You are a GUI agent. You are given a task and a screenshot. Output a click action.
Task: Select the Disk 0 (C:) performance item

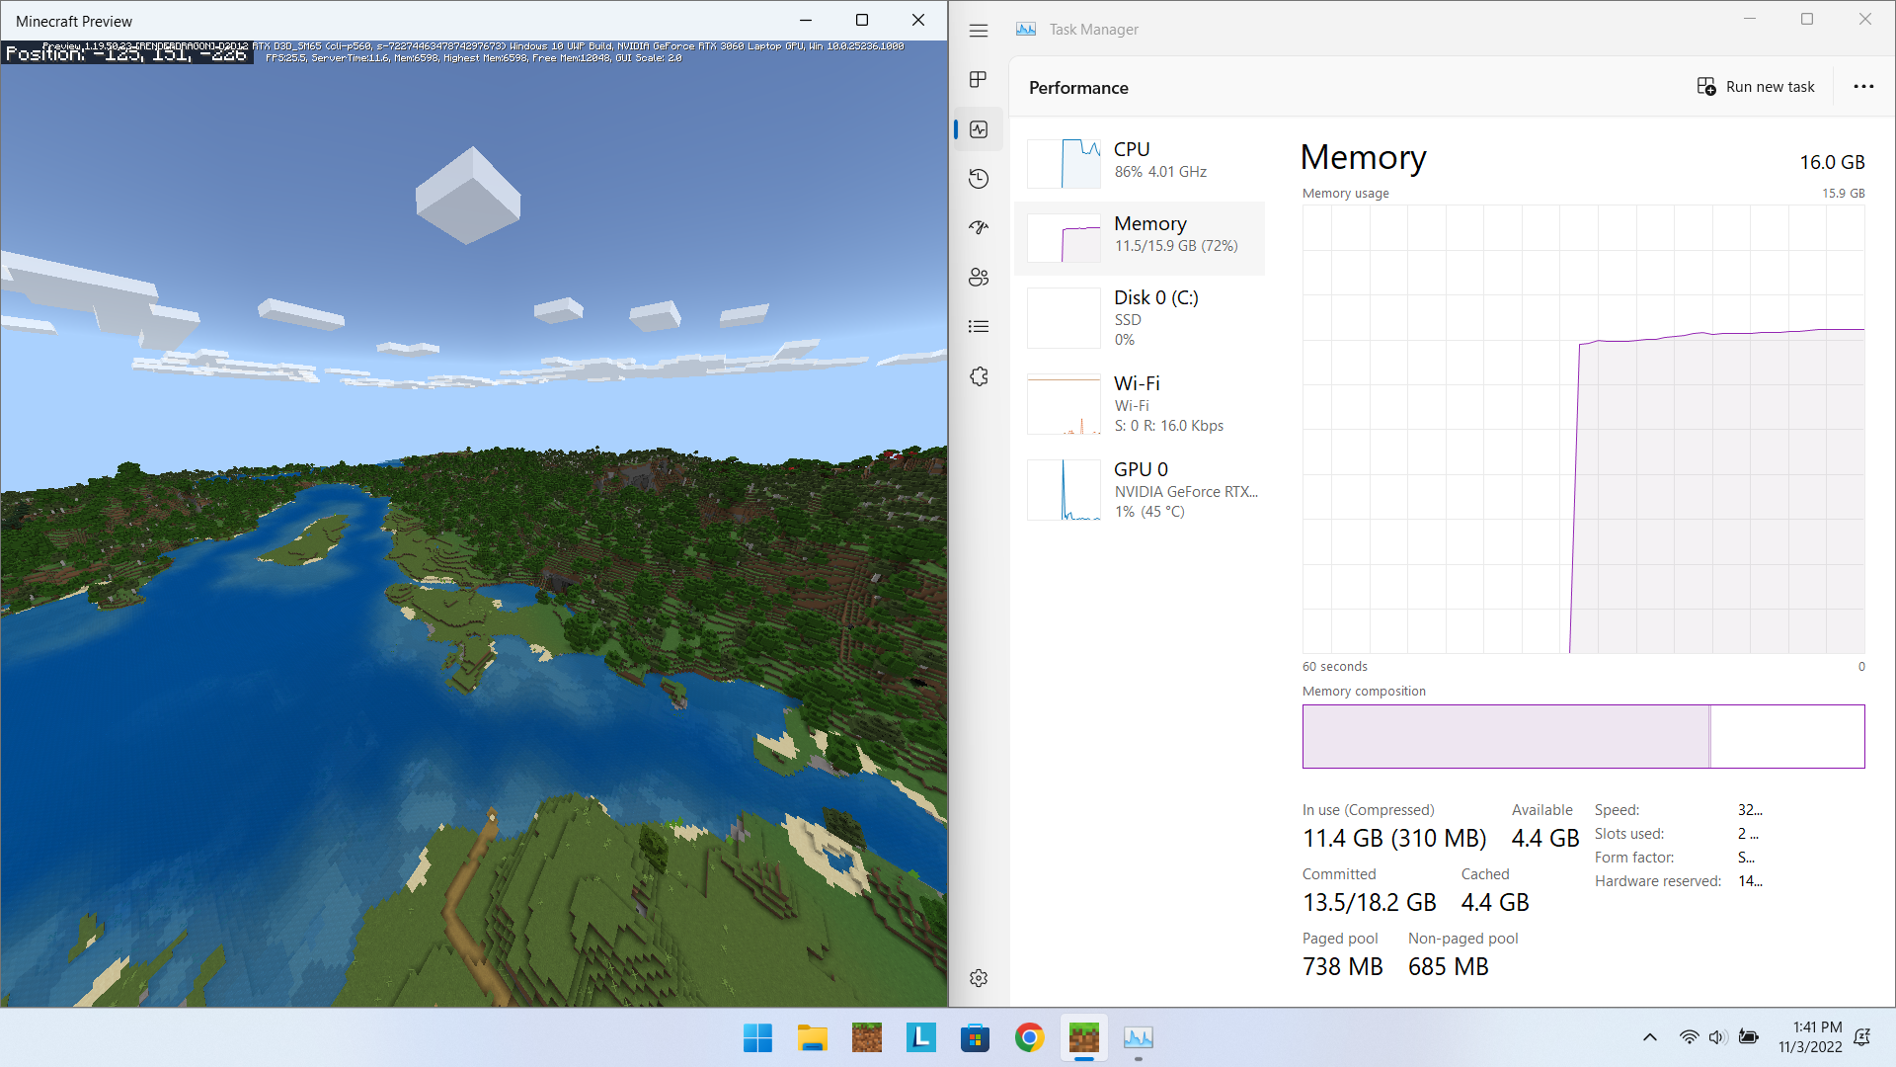coord(1141,318)
